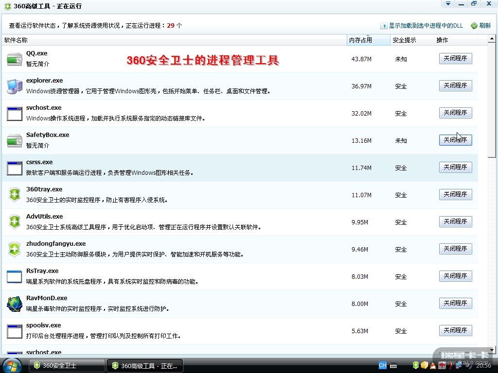Switch to 360安全卫士 taskbar window

[67, 366]
